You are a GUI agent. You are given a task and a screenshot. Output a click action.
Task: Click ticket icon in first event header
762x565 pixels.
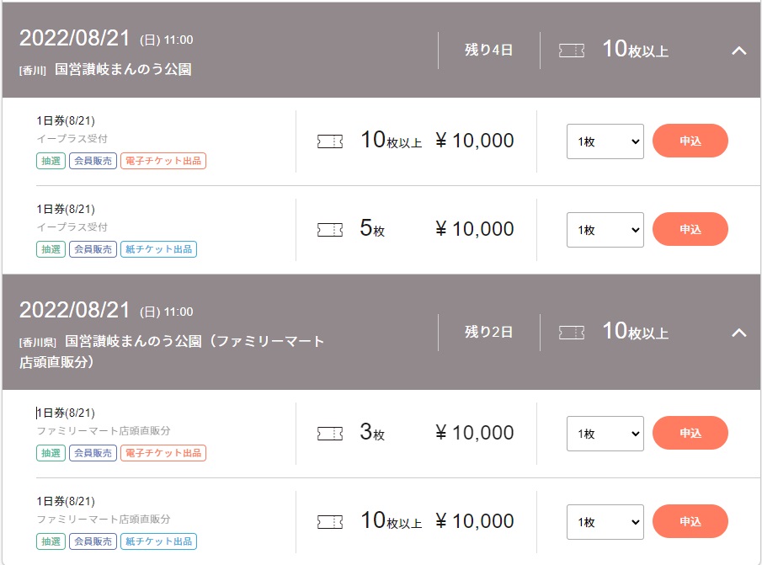pos(572,51)
